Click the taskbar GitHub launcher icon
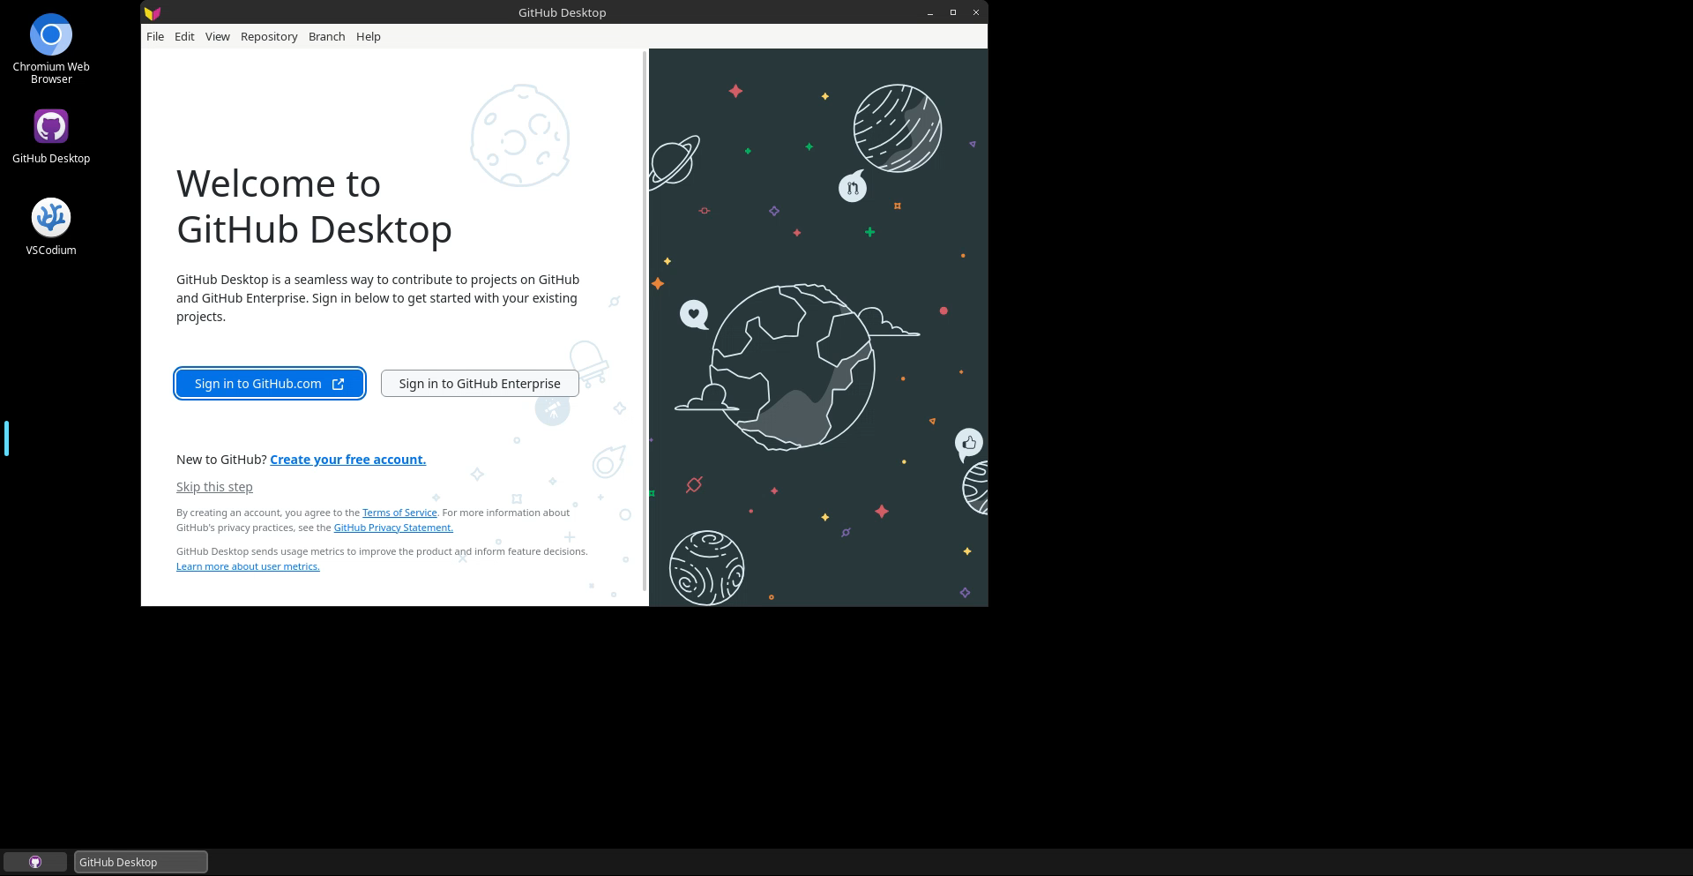Viewport: 1693px width, 876px height. (x=35, y=862)
